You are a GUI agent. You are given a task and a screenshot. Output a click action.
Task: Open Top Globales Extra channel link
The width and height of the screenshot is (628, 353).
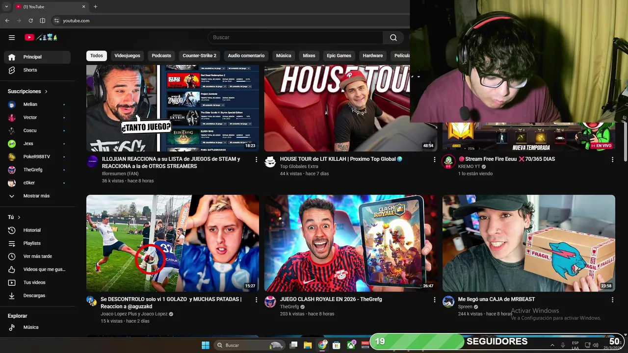[299, 166]
